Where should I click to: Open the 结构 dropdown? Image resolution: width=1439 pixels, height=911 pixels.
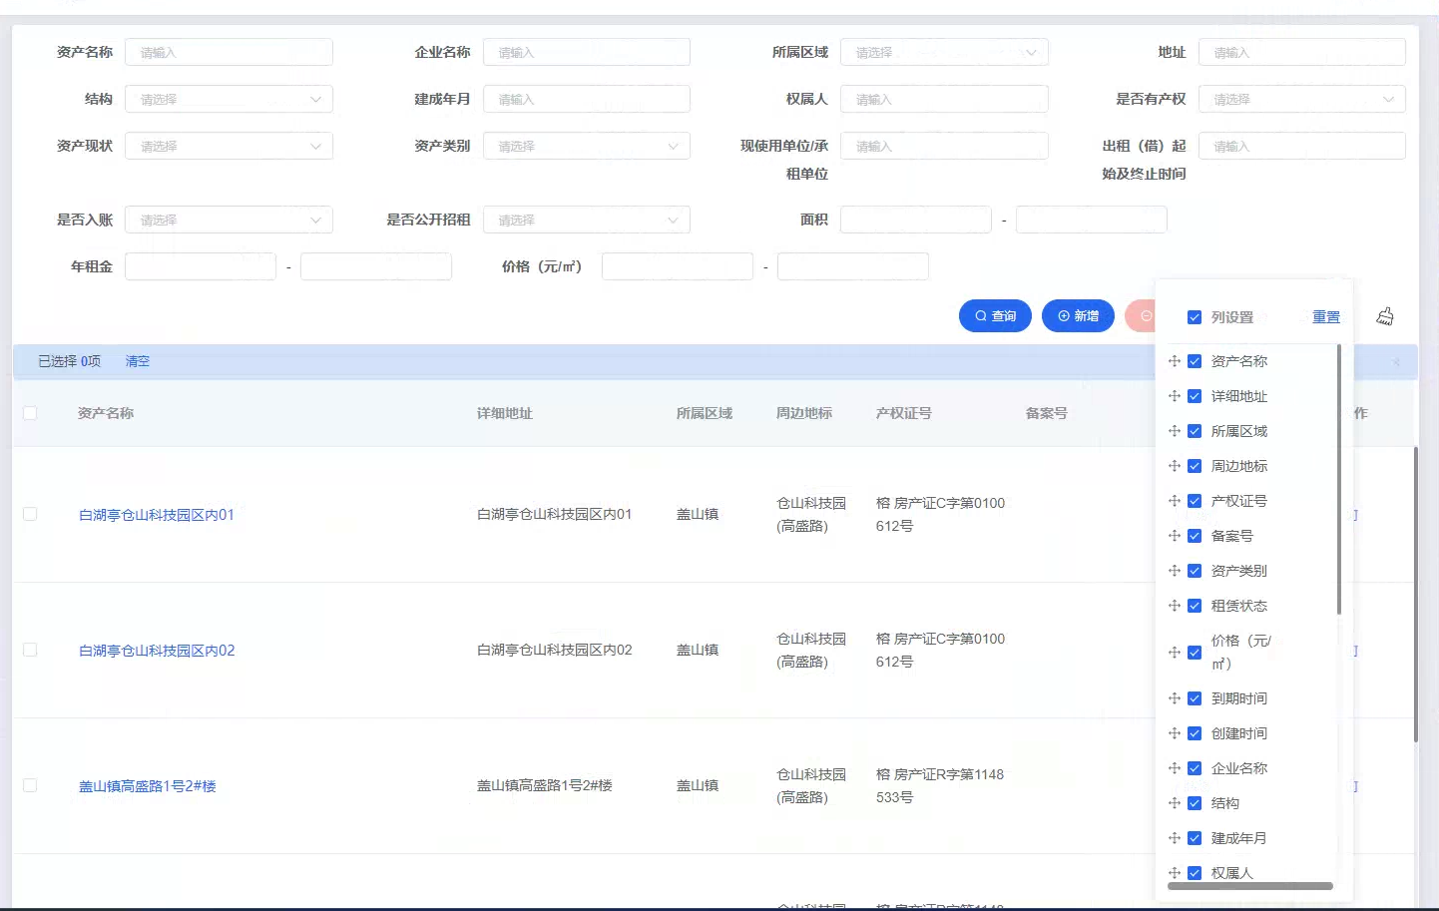tap(229, 99)
